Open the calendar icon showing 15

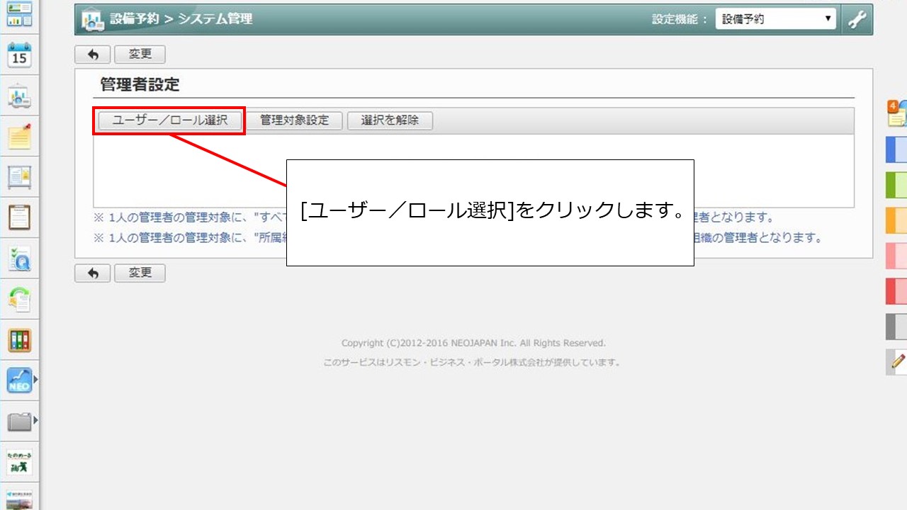click(19, 55)
